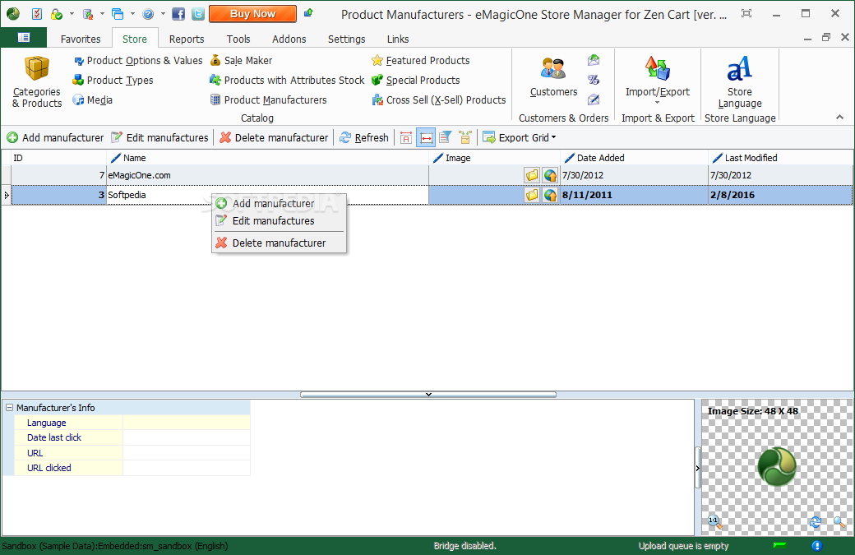This screenshot has height=555, width=855.
Task: Open the Export Grid dropdown
Action: [x=519, y=137]
